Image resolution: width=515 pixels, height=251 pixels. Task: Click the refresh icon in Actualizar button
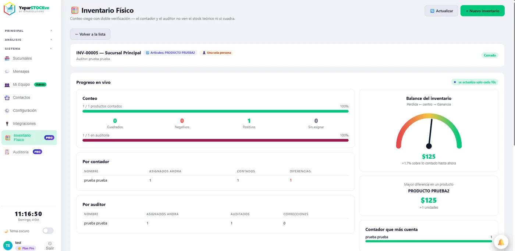(432, 11)
